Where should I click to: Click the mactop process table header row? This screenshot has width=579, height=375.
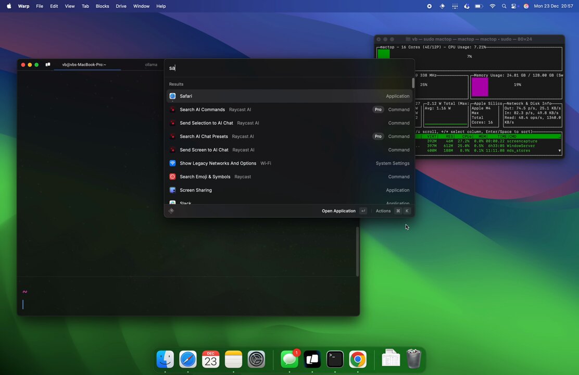pos(488,136)
